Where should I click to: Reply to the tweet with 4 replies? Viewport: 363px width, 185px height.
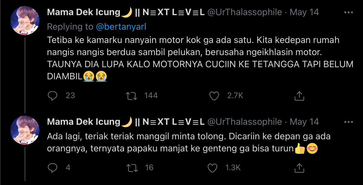[x=53, y=167]
